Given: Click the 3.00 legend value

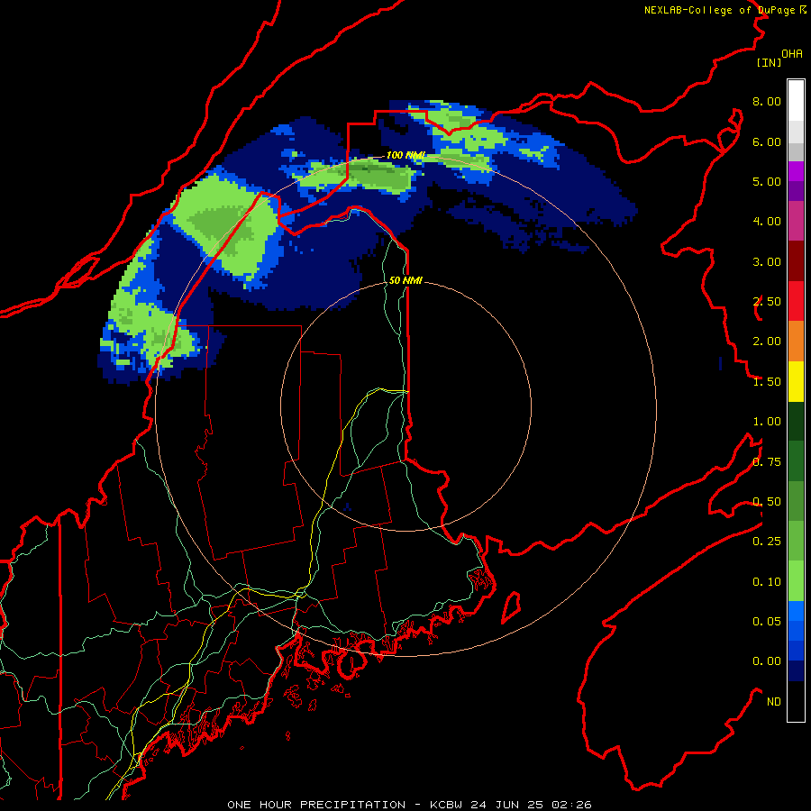Looking at the screenshot, I should [767, 261].
